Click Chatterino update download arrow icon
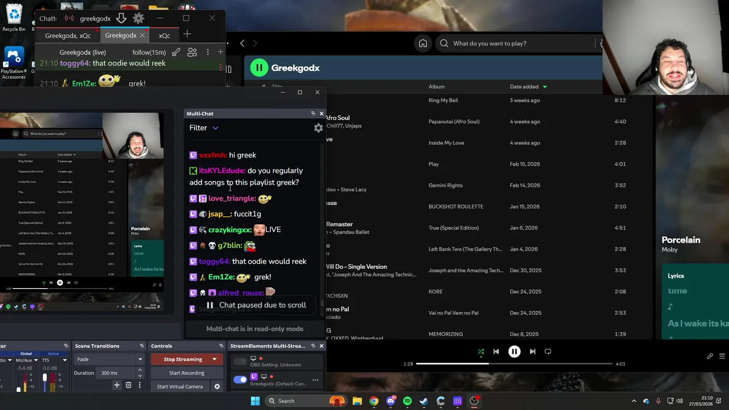 (121, 18)
